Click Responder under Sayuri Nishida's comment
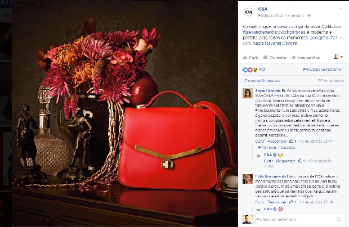The image size is (349, 227). [x=277, y=141]
